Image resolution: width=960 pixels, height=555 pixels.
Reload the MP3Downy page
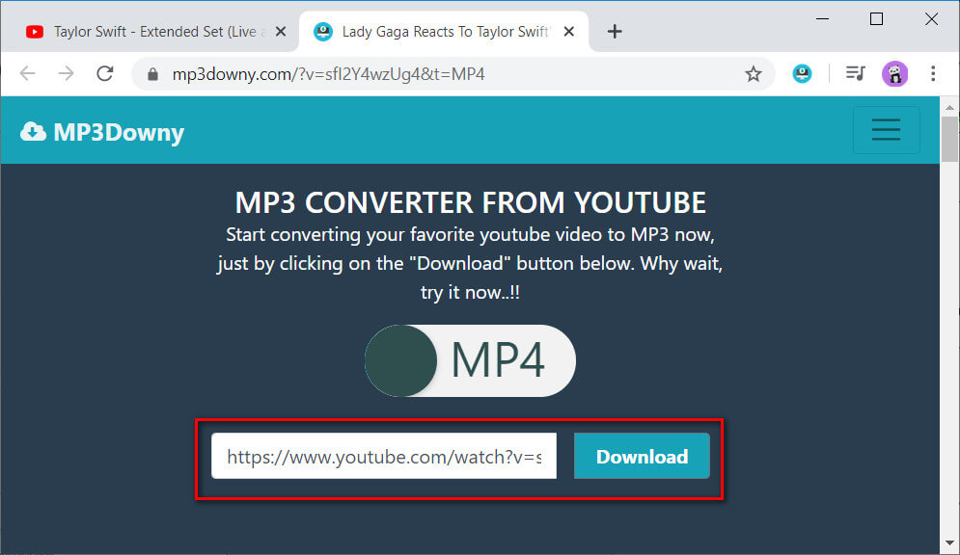pyautogui.click(x=105, y=74)
